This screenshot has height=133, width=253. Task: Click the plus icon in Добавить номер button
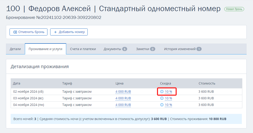coord(55,32)
